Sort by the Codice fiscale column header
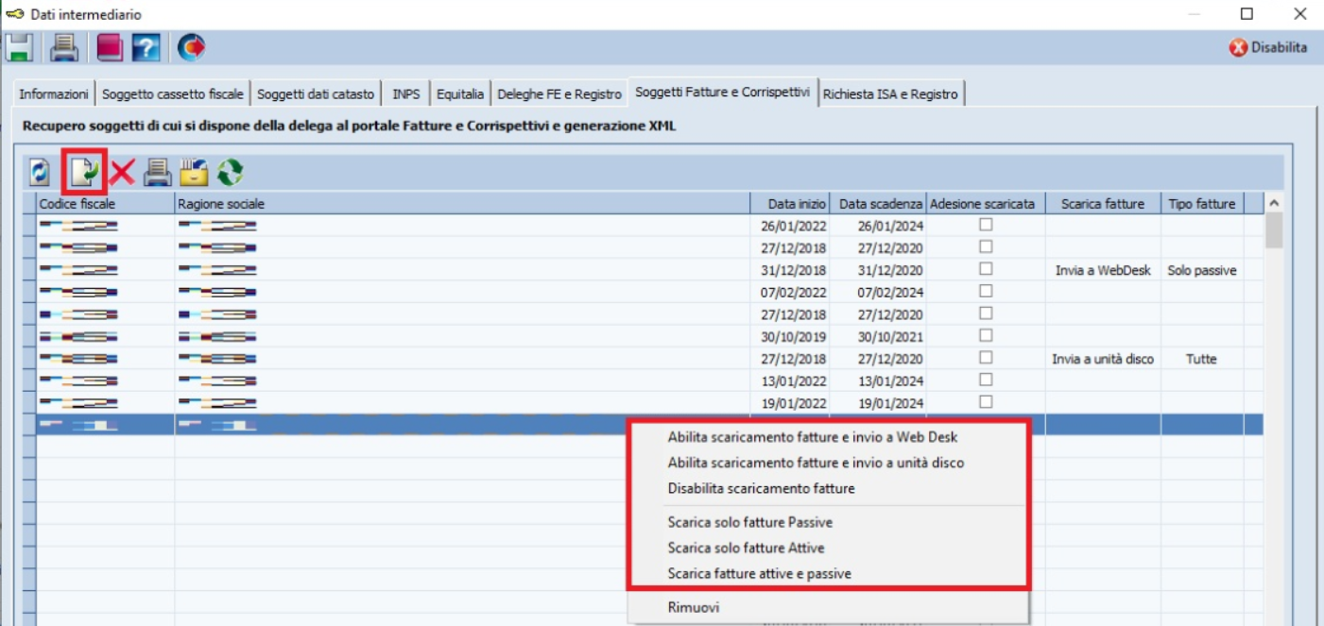 [105, 203]
